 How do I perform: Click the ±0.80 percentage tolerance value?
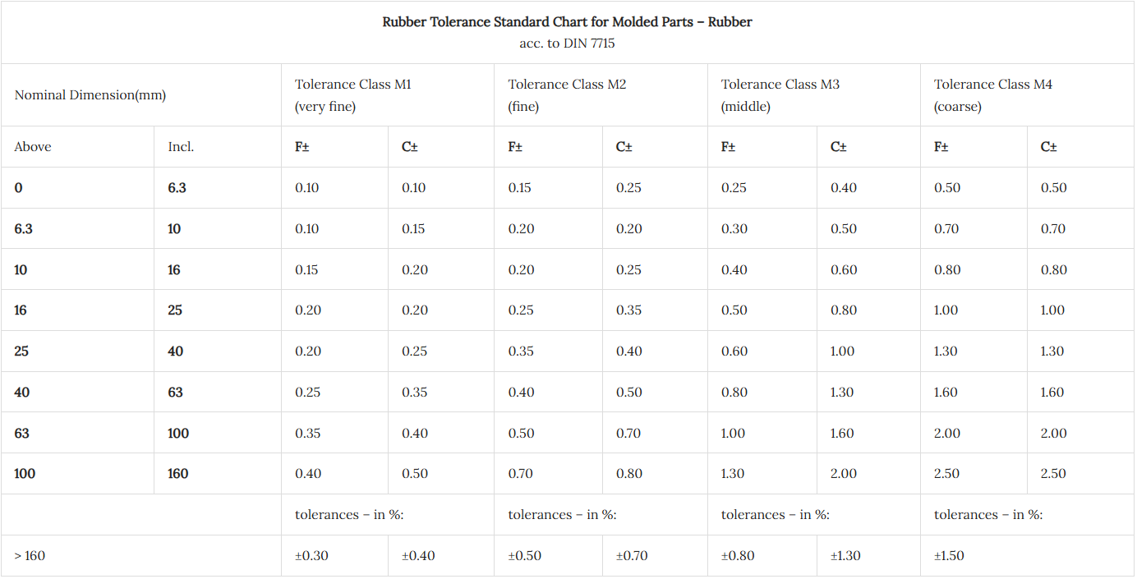[x=738, y=556]
